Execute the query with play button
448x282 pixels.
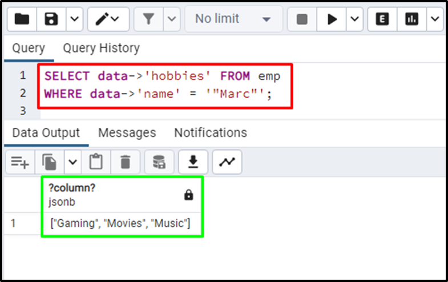tap(332, 19)
